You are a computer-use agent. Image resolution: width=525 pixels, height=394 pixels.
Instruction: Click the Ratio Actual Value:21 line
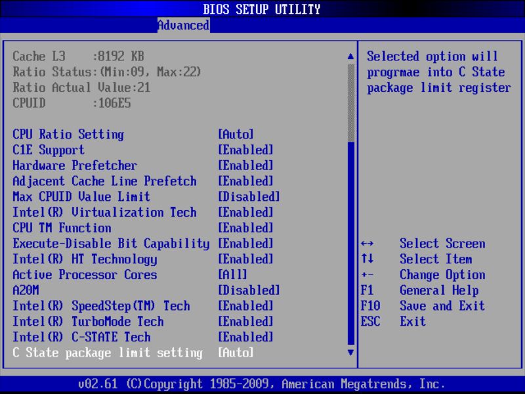coord(81,87)
